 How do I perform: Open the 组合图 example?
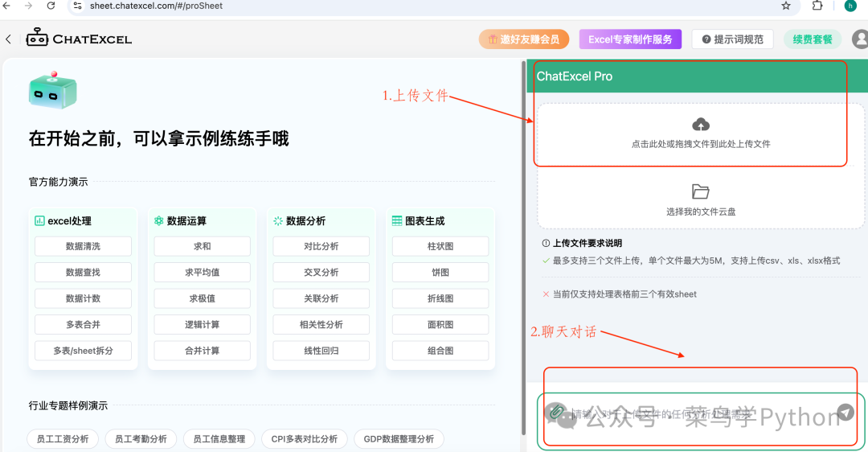pos(440,351)
